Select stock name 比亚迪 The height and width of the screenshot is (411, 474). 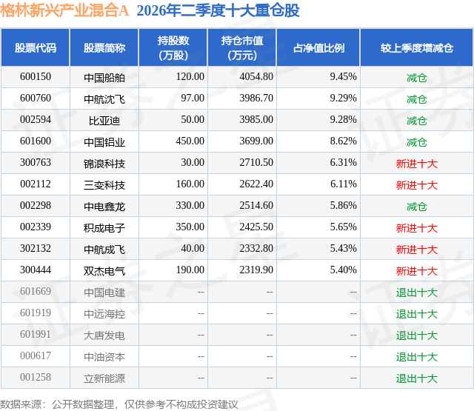[104, 121]
